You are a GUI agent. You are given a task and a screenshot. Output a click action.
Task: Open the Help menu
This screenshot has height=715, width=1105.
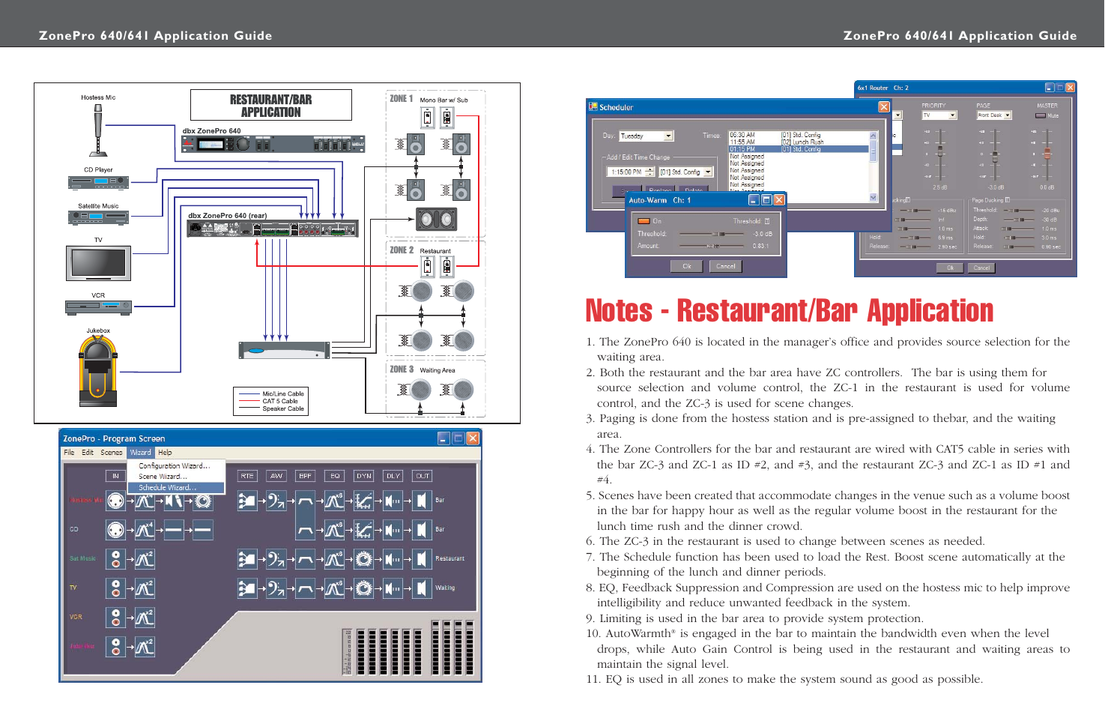(165, 453)
